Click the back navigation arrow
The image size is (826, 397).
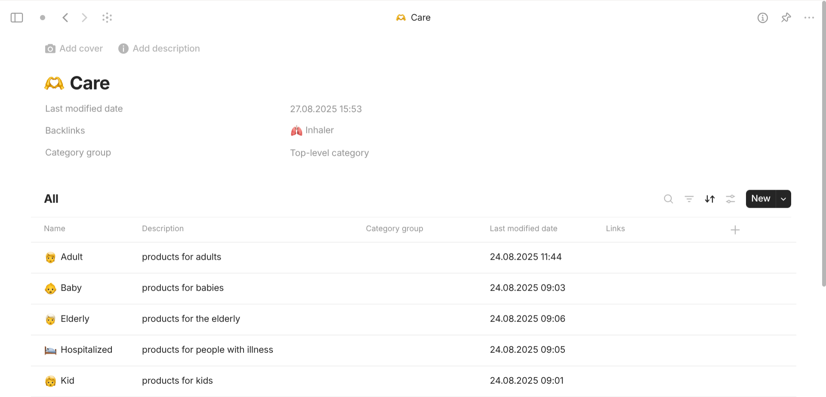65,18
